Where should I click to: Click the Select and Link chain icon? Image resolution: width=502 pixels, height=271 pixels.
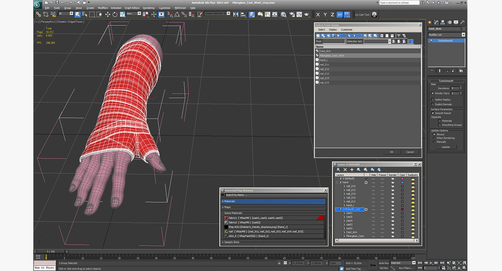pyautogui.click(x=38, y=14)
